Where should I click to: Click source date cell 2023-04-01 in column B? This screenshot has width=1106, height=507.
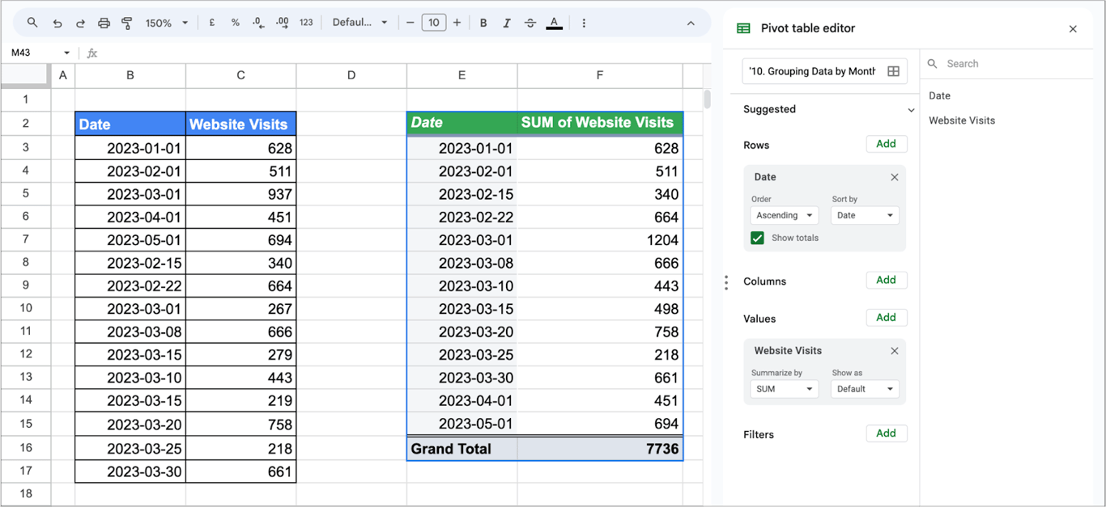[130, 217]
